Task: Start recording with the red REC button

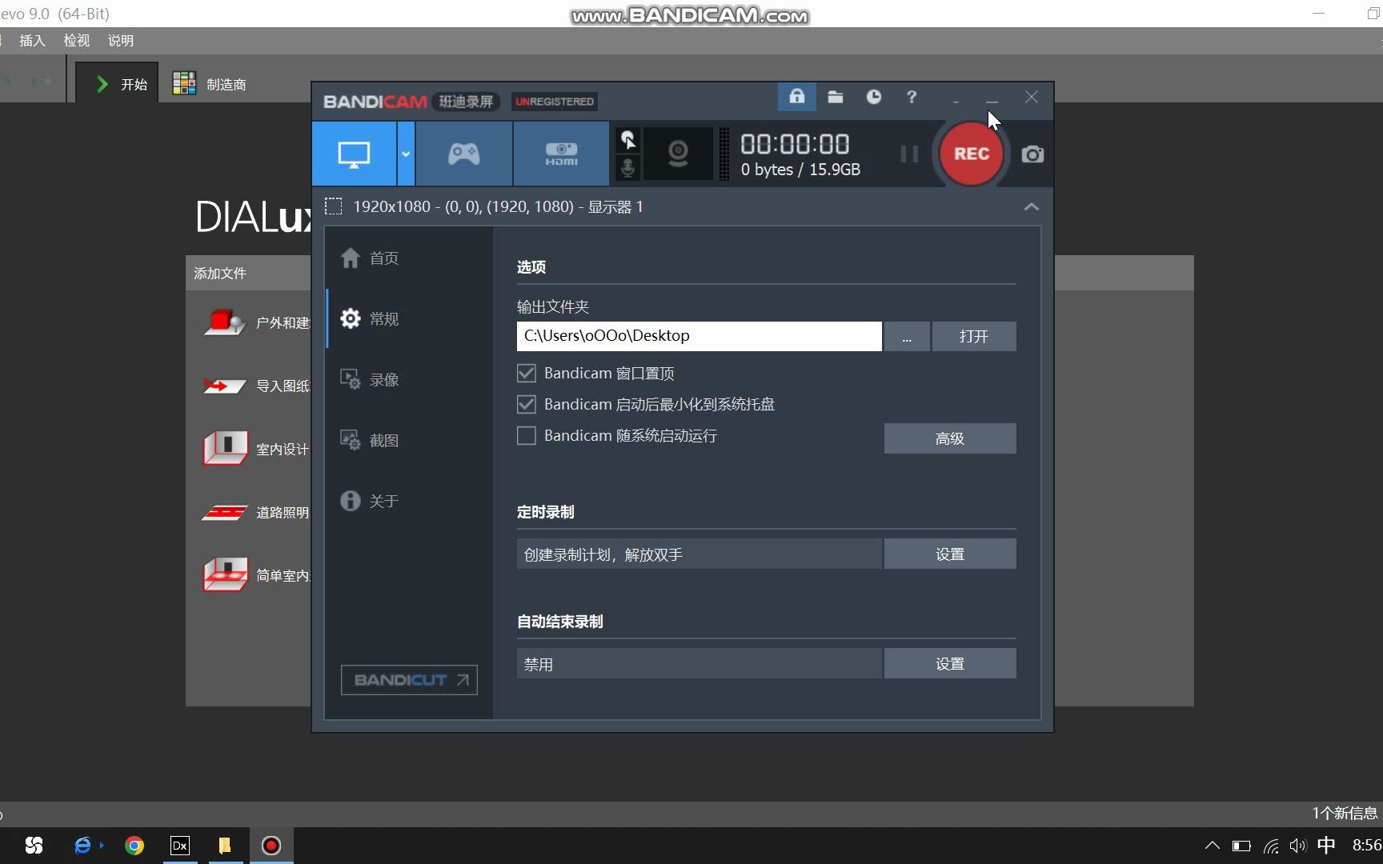Action: coord(971,154)
